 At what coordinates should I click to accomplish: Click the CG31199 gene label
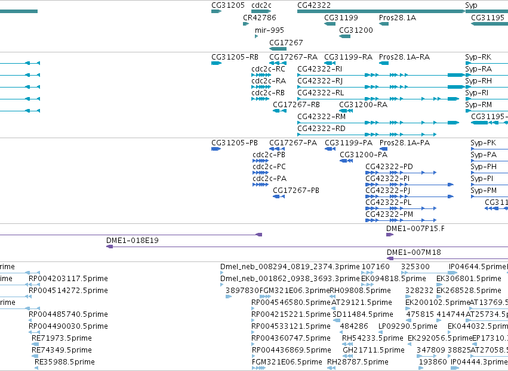point(341,17)
